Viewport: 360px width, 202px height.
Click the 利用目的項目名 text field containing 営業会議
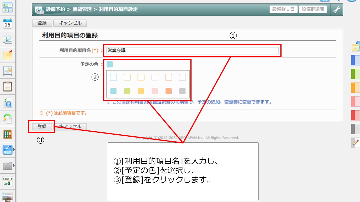coord(192,51)
